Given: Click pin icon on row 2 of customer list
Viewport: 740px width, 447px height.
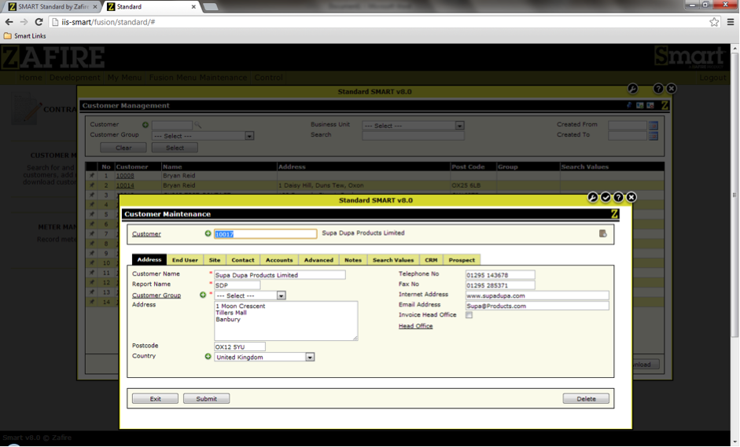Looking at the screenshot, I should click(x=92, y=185).
